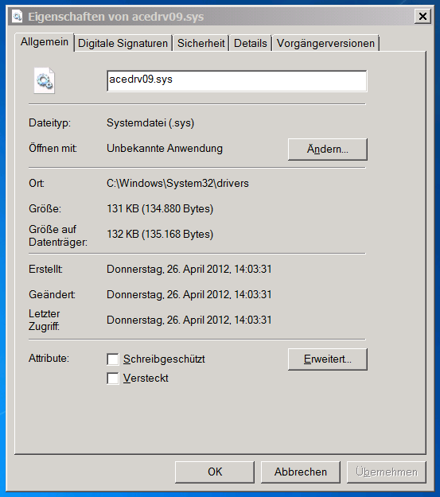
Task: Go to the Details tab
Action: point(251,43)
